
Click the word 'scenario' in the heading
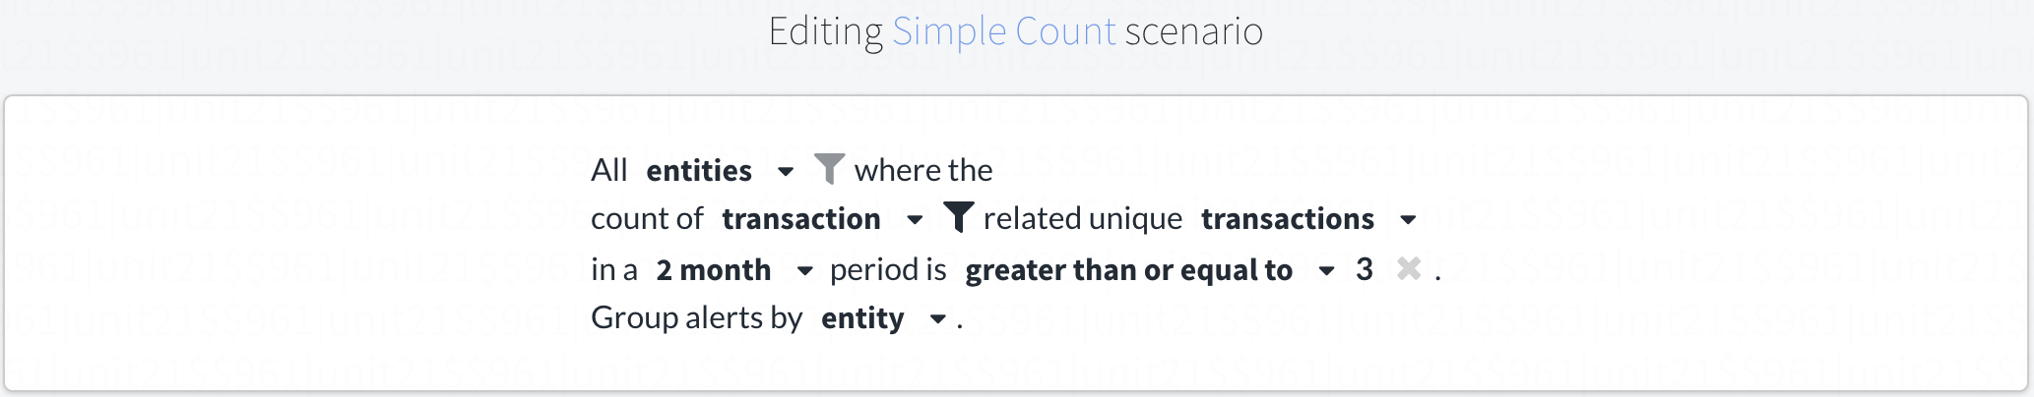tap(1193, 32)
